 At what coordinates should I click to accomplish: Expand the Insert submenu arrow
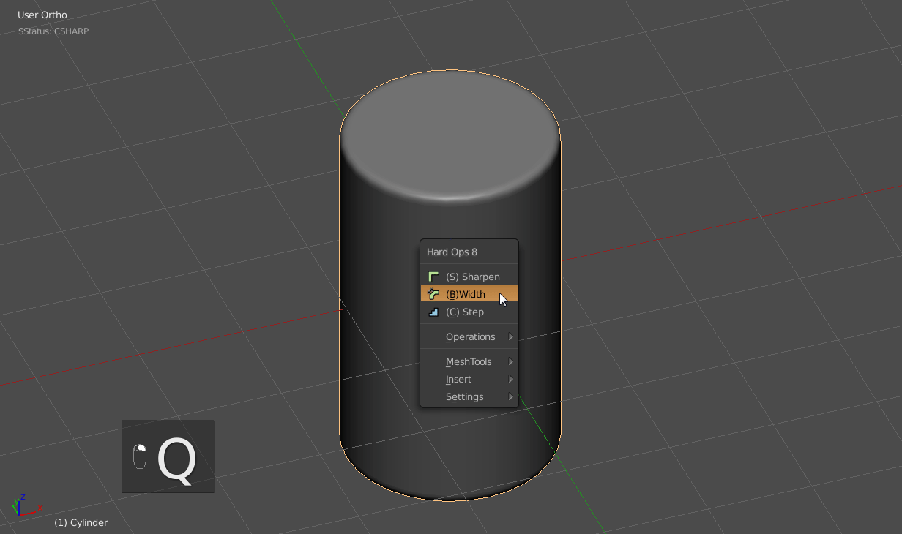tap(511, 380)
